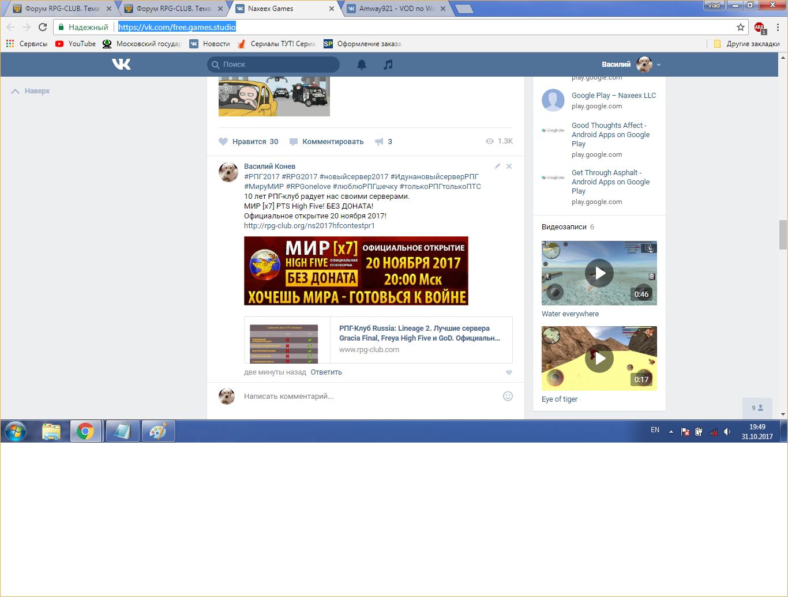
Task: Open the МИР x7 High Five banner image
Action: pos(356,271)
